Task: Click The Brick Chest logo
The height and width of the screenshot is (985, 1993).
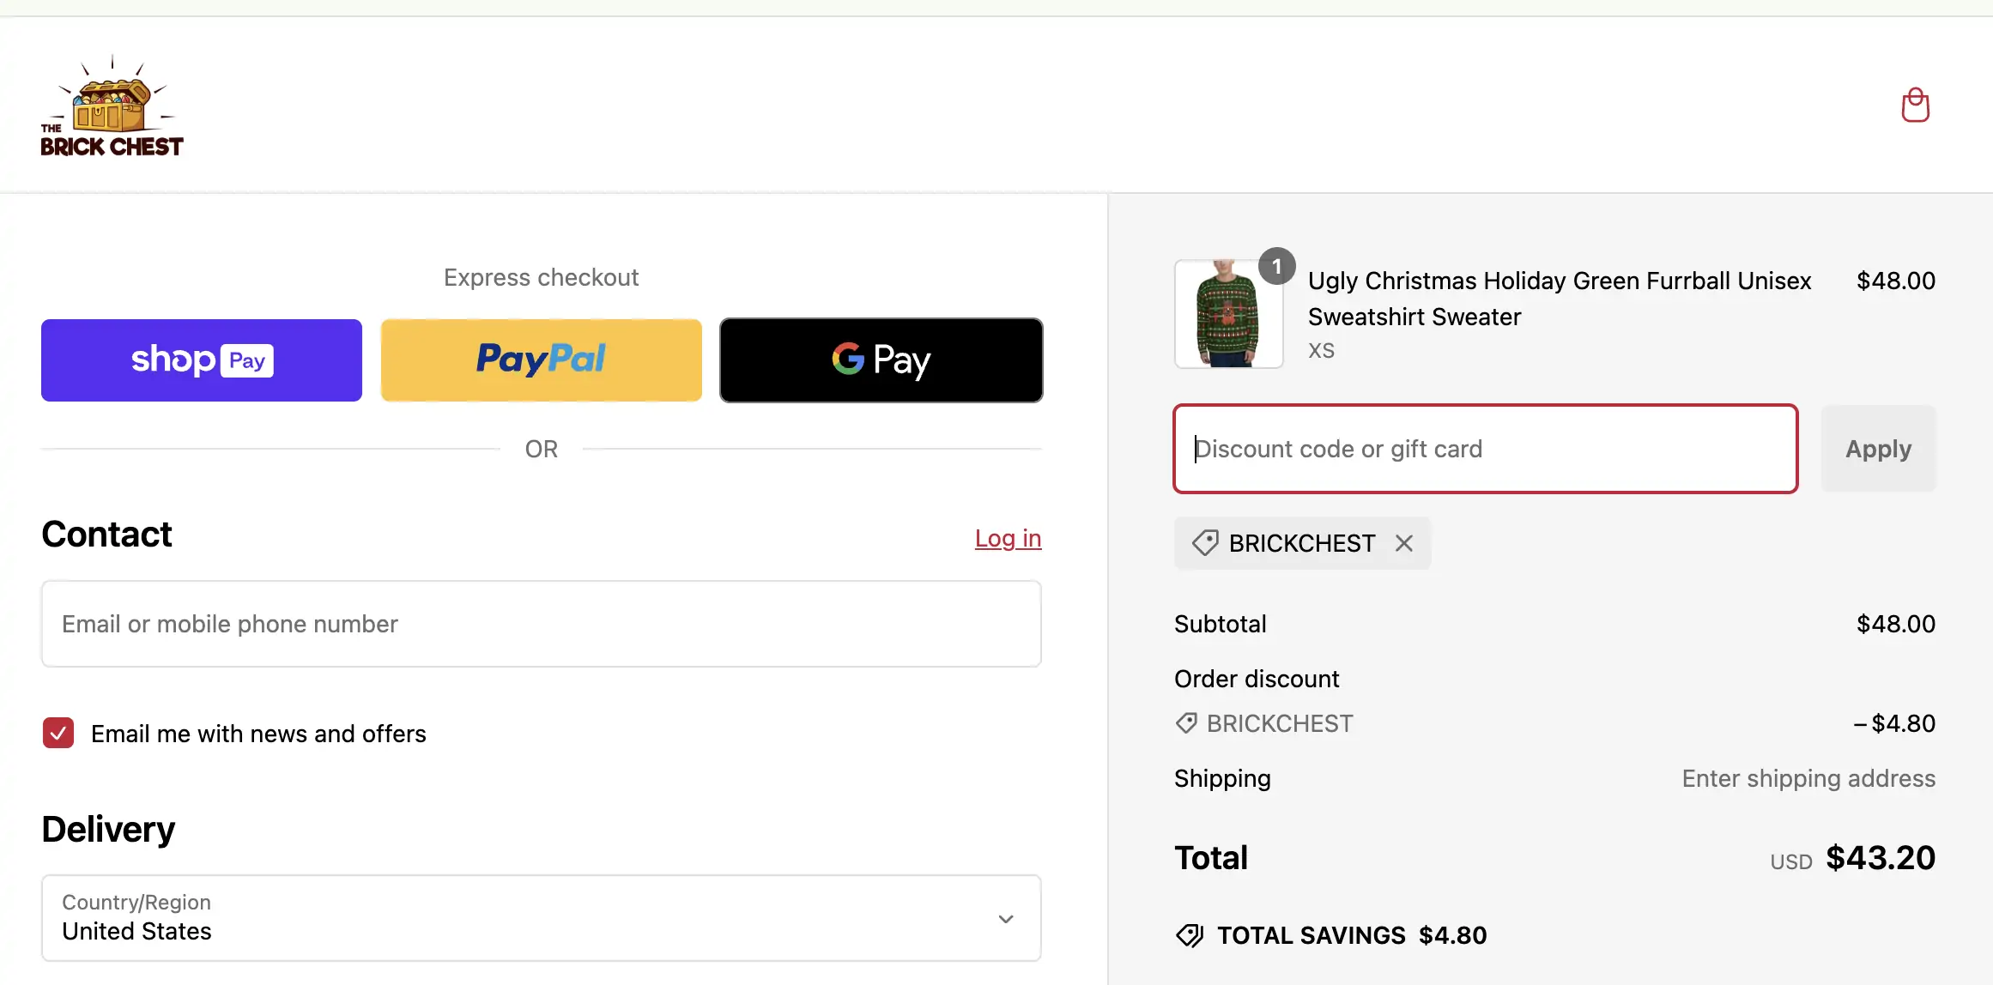Action: tap(112, 107)
